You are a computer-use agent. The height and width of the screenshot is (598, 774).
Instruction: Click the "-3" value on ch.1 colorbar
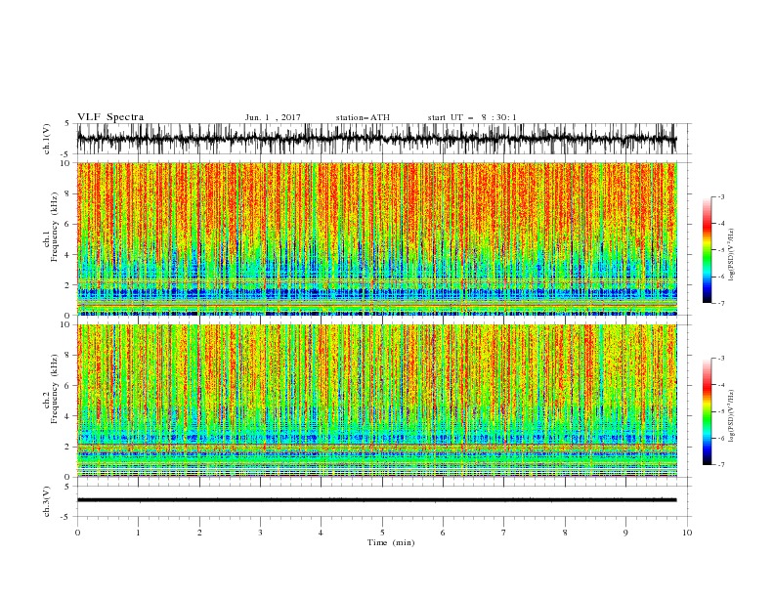tap(721, 196)
